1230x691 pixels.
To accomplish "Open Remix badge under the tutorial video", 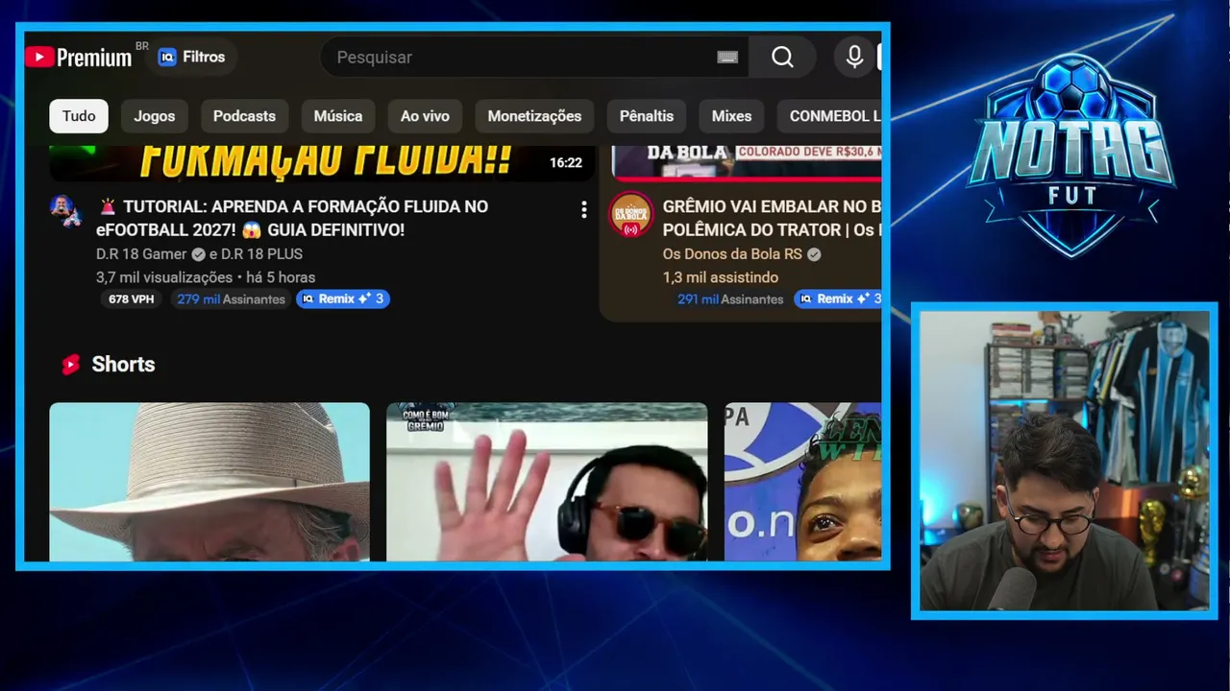I will point(343,299).
